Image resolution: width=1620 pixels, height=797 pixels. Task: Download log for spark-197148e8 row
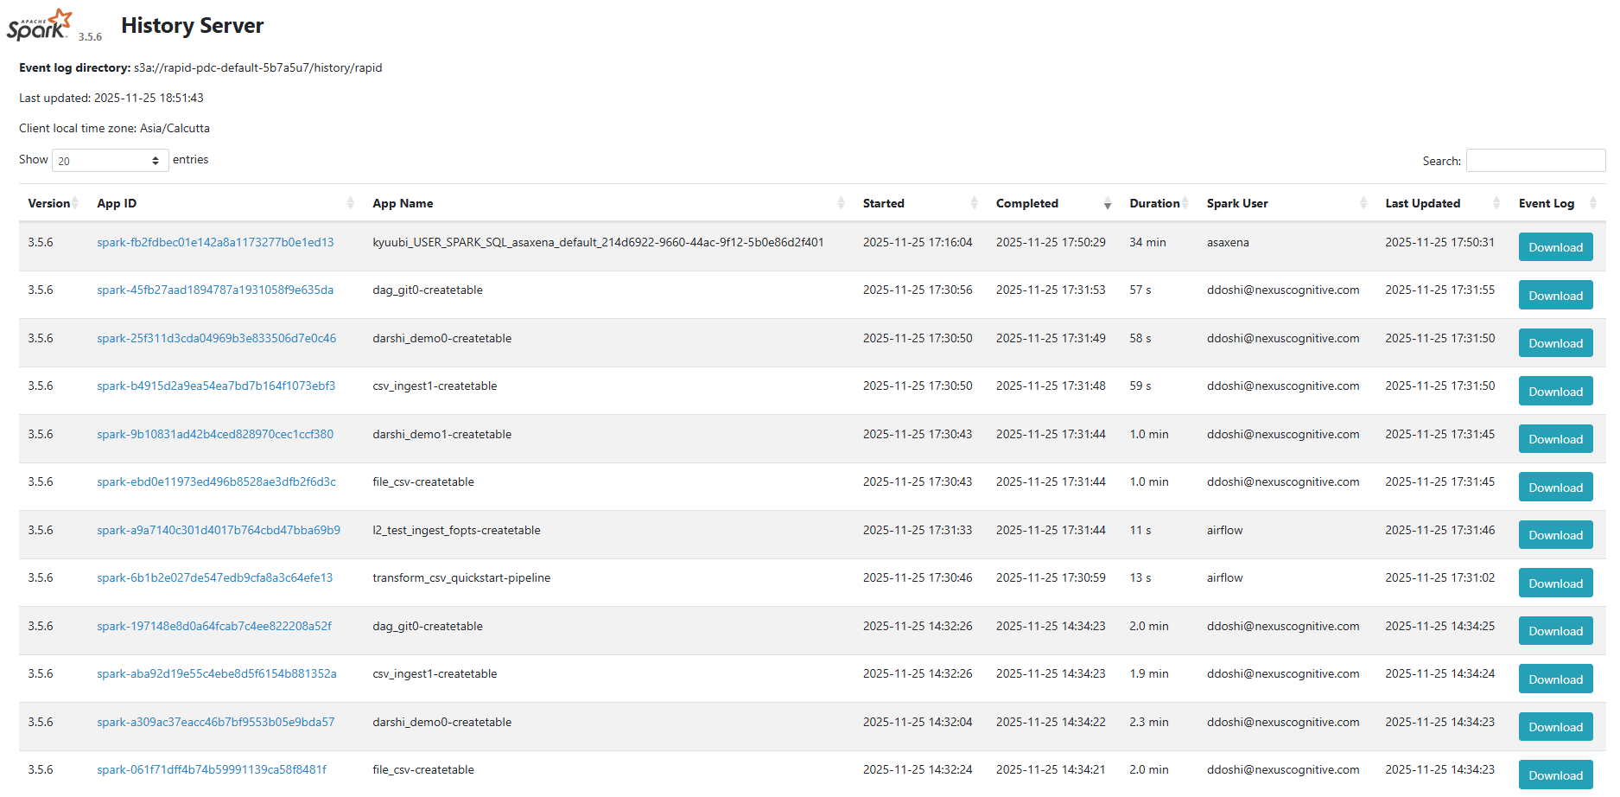tap(1555, 631)
